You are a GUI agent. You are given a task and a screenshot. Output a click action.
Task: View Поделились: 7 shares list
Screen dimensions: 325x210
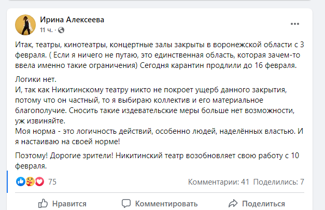pyautogui.click(x=278, y=182)
